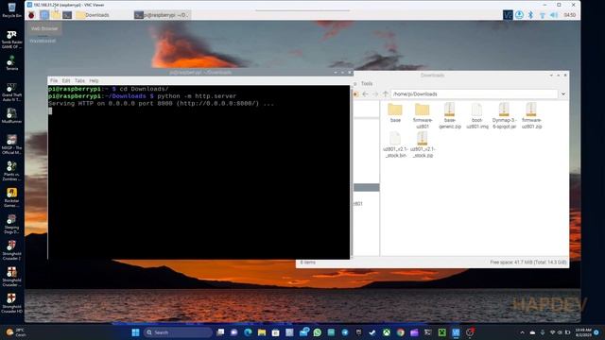Click the Pi panel clock
The image size is (605, 340).
pyautogui.click(x=569, y=15)
